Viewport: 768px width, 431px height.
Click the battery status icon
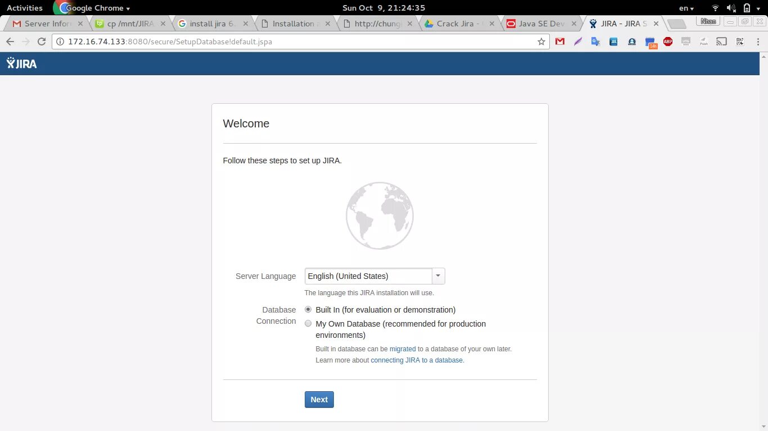[x=747, y=8]
